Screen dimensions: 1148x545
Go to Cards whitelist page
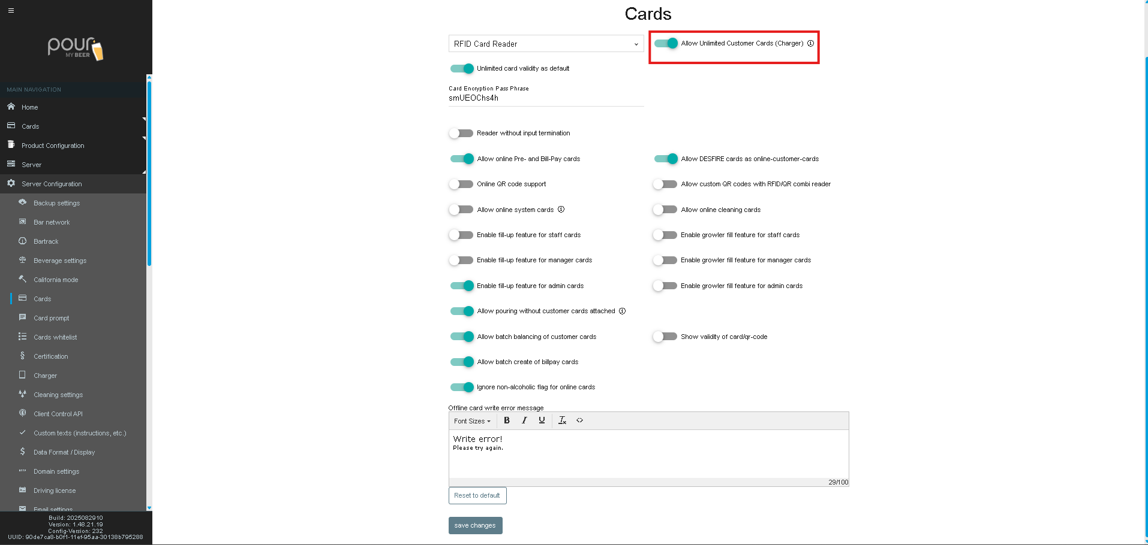point(55,337)
